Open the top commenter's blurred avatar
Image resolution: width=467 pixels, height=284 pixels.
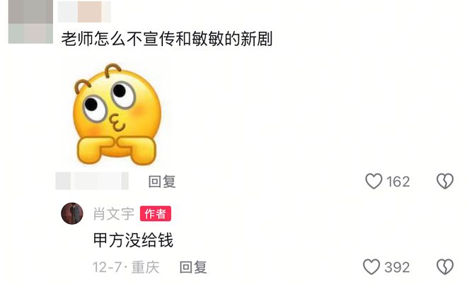coord(30,22)
